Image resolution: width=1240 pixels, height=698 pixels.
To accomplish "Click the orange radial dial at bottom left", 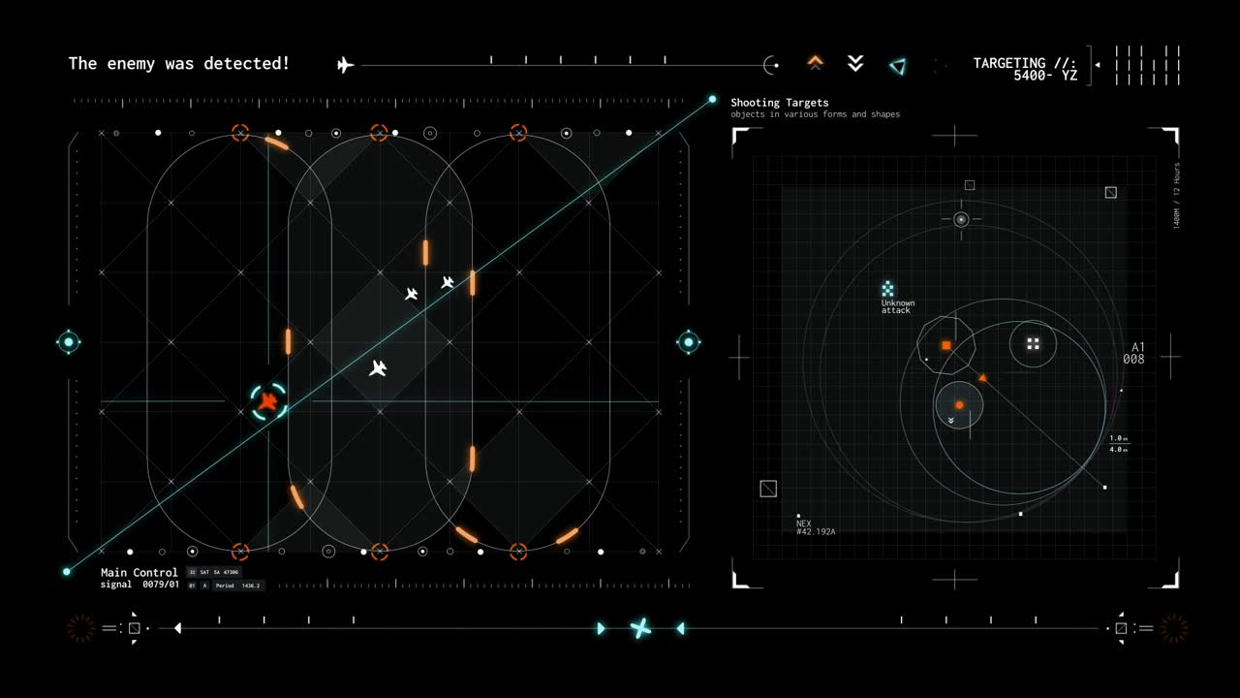I will pos(80,628).
